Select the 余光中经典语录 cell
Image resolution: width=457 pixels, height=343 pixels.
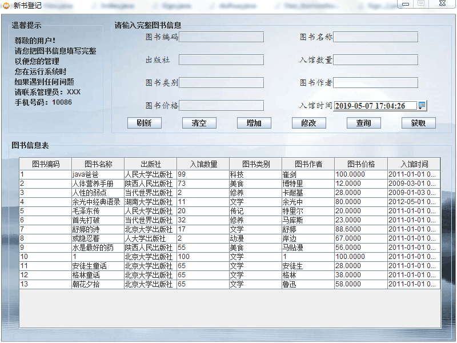coord(98,202)
